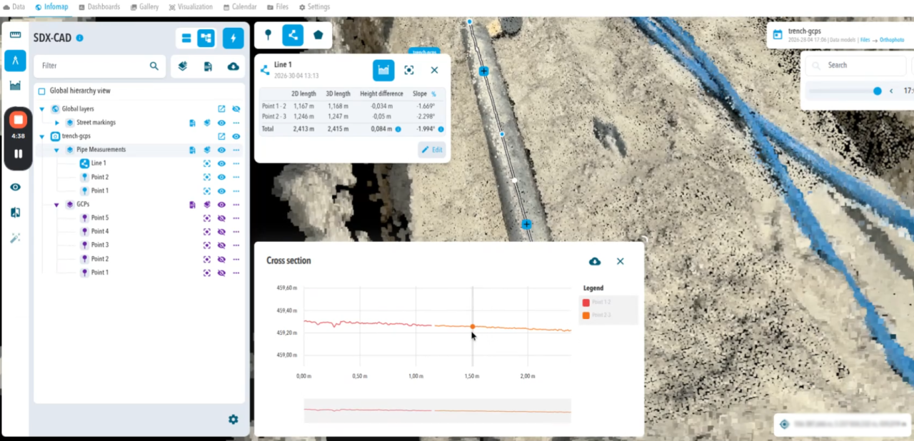This screenshot has width=914, height=441.
Task: Show GCPs Point 5 via eye icon
Action: point(221,218)
